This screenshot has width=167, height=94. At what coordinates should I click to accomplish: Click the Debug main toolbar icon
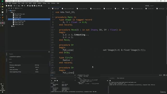(41, 6)
